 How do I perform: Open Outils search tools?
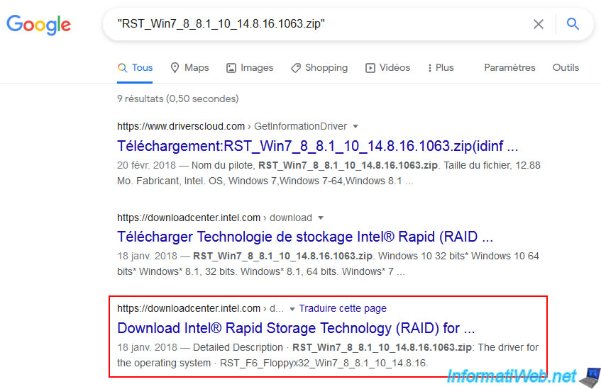[566, 68]
